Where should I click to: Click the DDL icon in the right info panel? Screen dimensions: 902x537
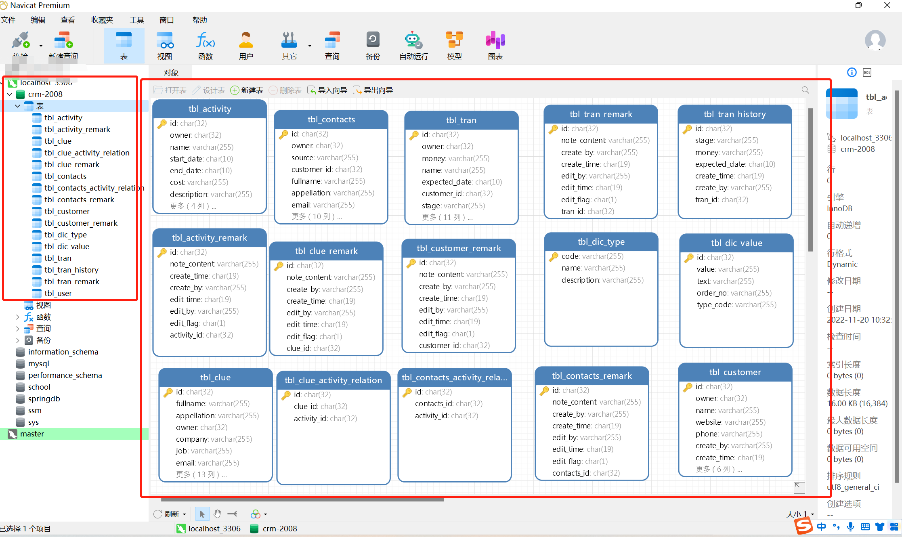[x=867, y=73]
